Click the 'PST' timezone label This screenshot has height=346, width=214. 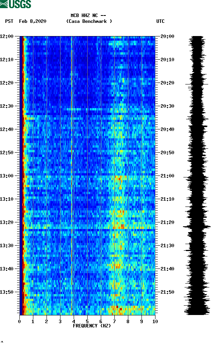(x=9, y=21)
